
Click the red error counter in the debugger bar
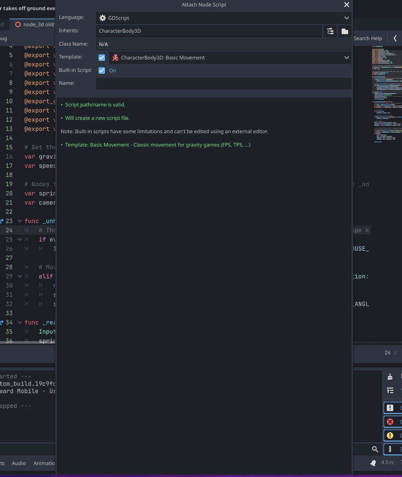click(x=391, y=421)
